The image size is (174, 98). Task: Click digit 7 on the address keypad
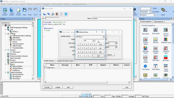coord(82,48)
